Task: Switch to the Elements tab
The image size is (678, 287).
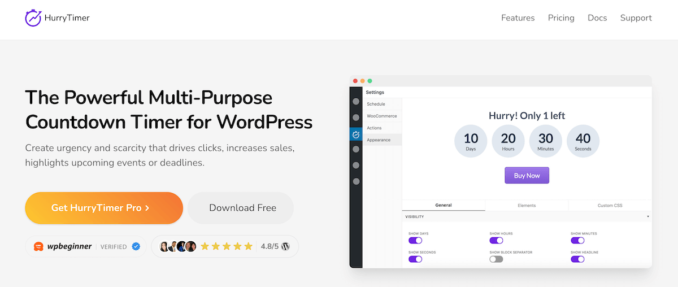Action: coord(527,206)
